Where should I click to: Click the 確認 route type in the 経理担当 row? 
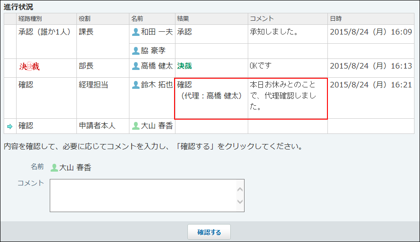[x=26, y=85]
